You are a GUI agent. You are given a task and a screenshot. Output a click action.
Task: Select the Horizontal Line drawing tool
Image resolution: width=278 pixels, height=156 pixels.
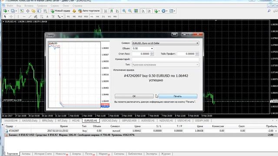pos(24,16)
